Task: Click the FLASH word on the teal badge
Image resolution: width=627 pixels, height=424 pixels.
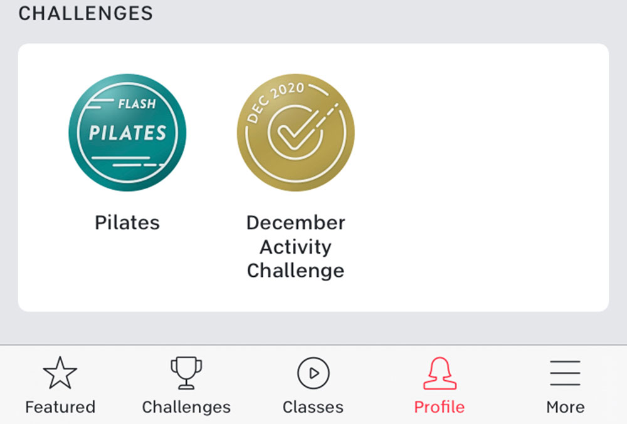Action: pos(137,104)
